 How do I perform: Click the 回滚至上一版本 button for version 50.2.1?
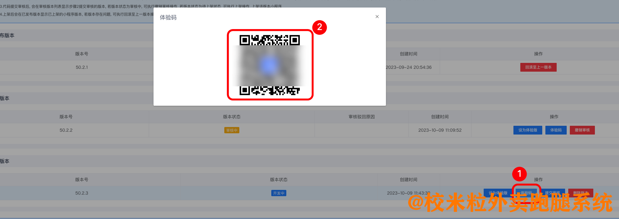(x=538, y=67)
